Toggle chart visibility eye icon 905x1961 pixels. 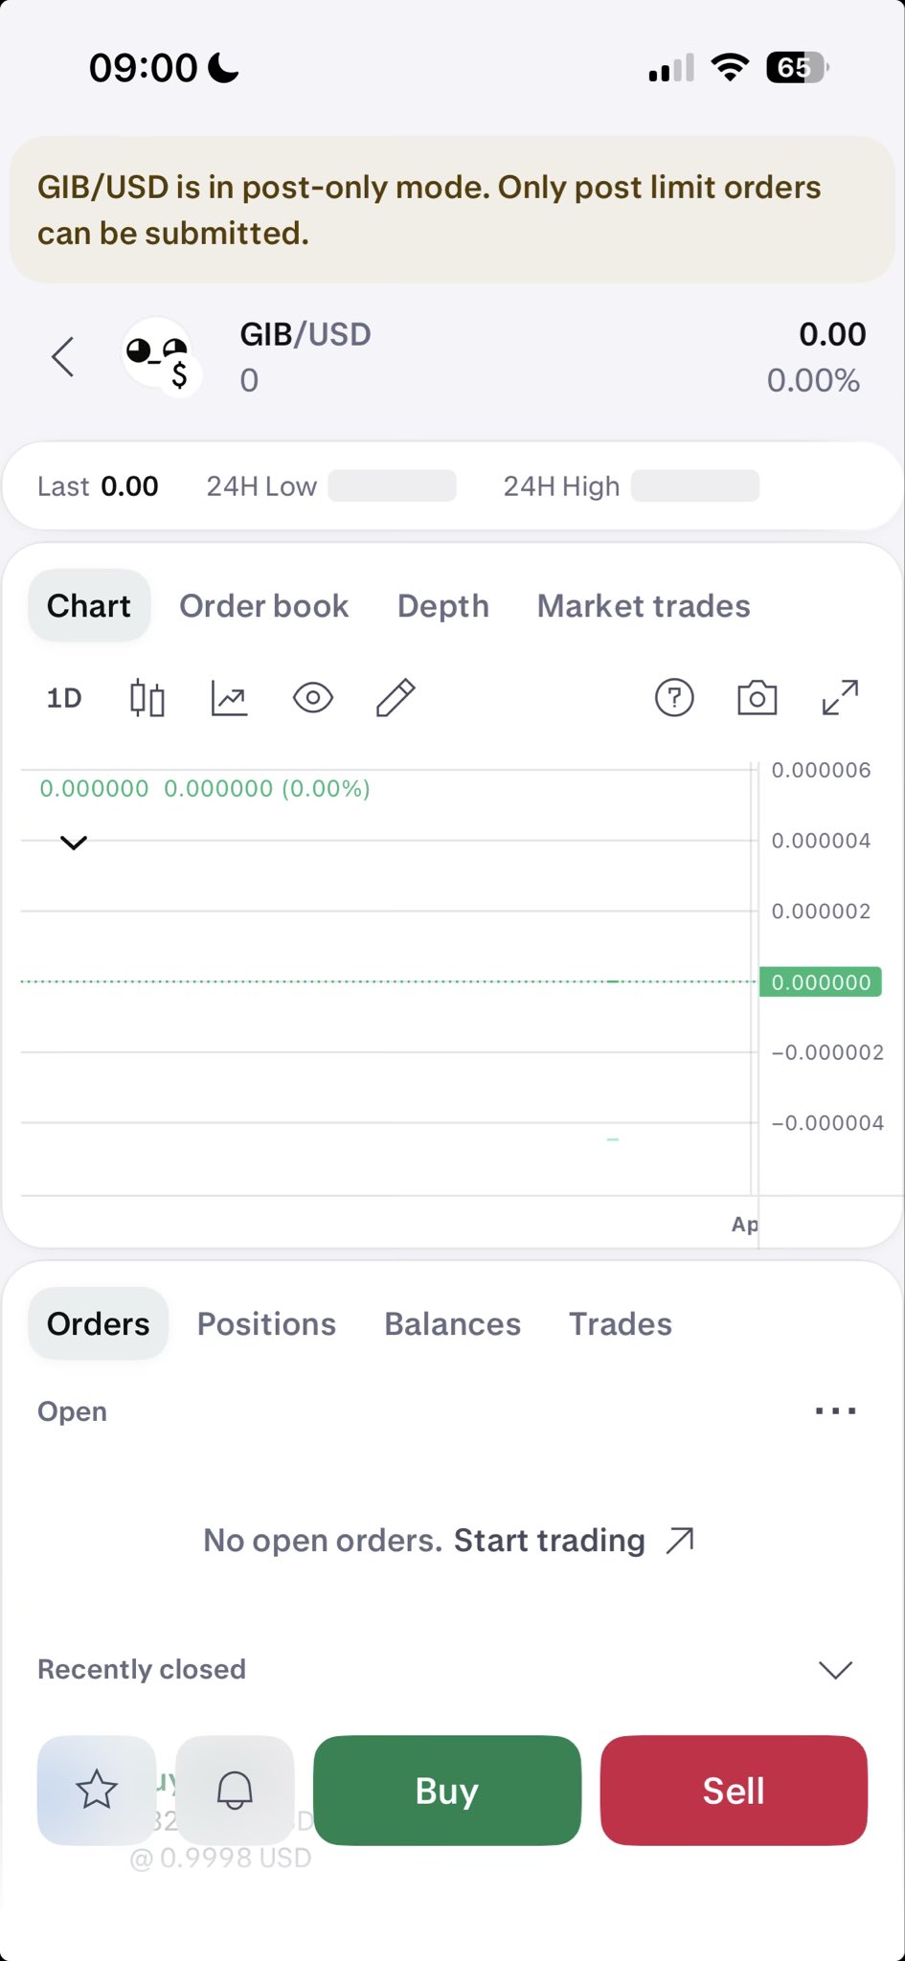(x=312, y=698)
